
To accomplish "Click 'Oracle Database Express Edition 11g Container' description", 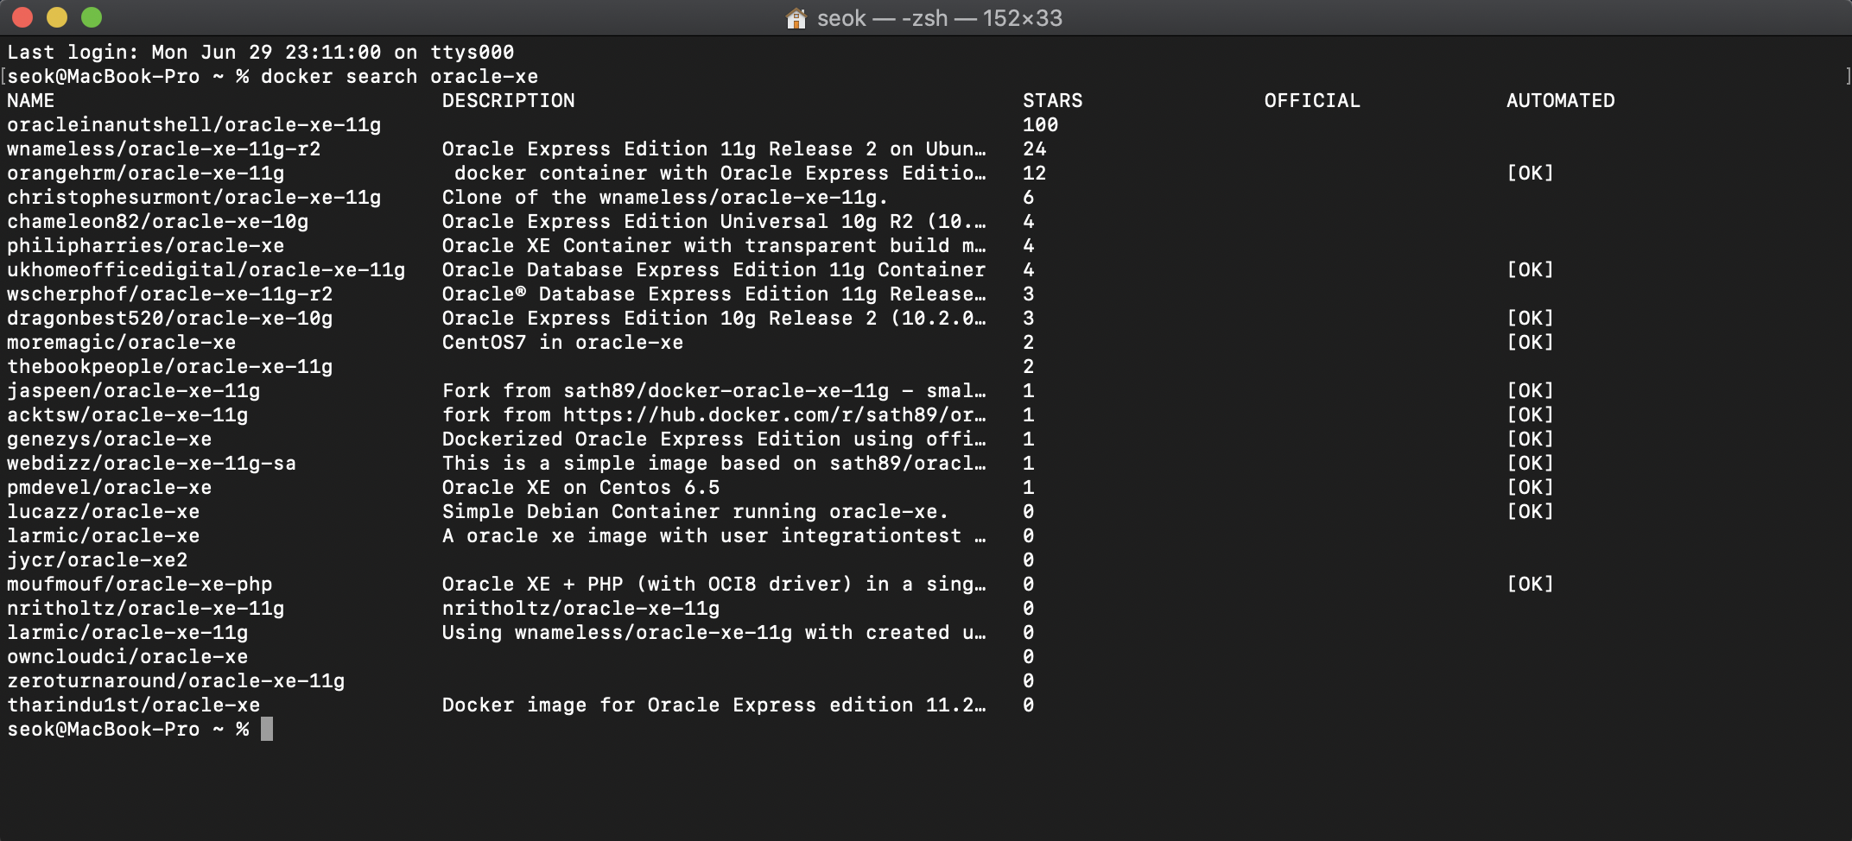I will click(x=714, y=270).
